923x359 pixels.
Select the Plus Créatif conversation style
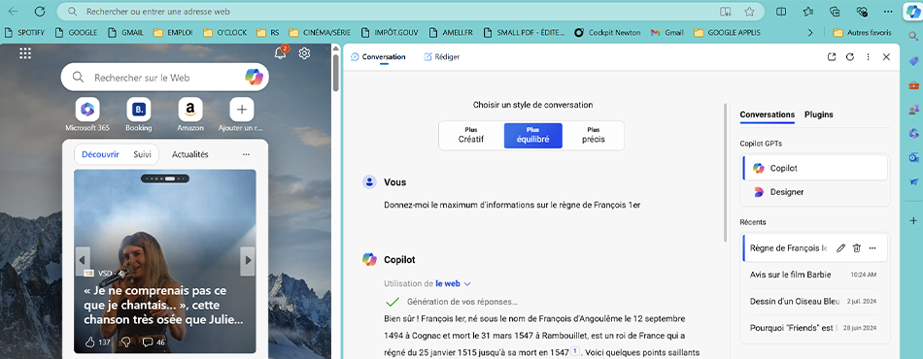tap(470, 135)
